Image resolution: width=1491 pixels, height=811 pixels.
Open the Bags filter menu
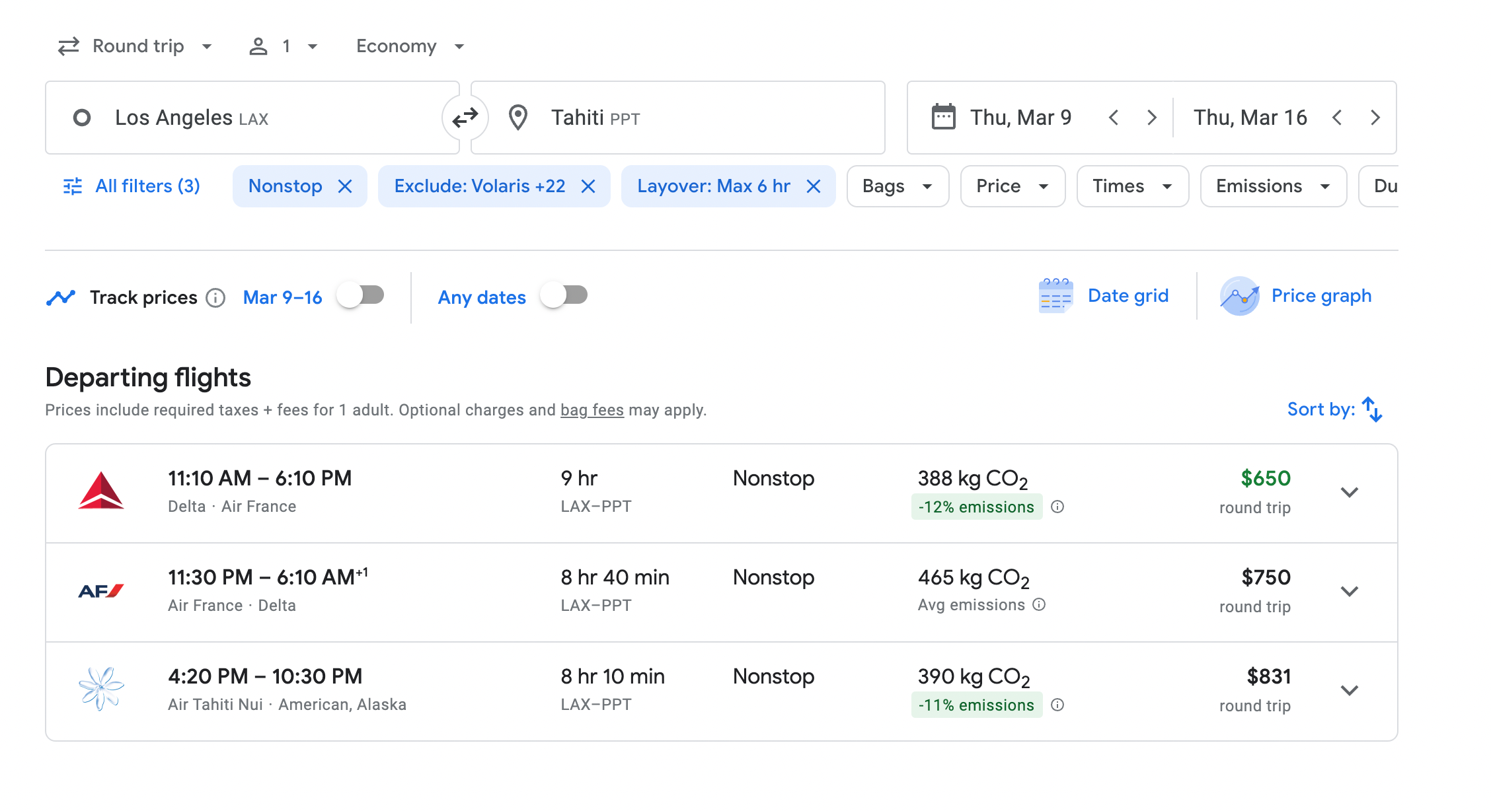click(x=897, y=187)
